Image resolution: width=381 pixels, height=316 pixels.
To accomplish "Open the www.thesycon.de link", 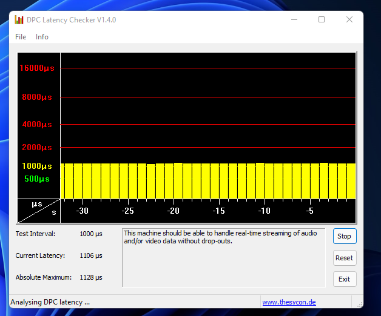I will click(x=289, y=302).
